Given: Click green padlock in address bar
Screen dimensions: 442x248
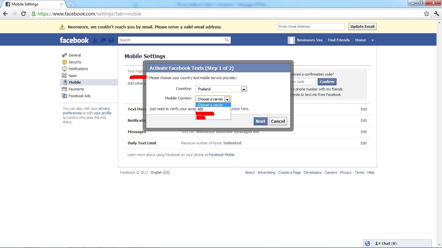Looking at the screenshot, I should [x=33, y=14].
